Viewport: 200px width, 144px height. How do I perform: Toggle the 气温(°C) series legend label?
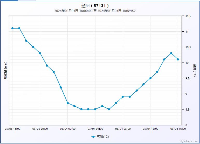(x=103, y=137)
